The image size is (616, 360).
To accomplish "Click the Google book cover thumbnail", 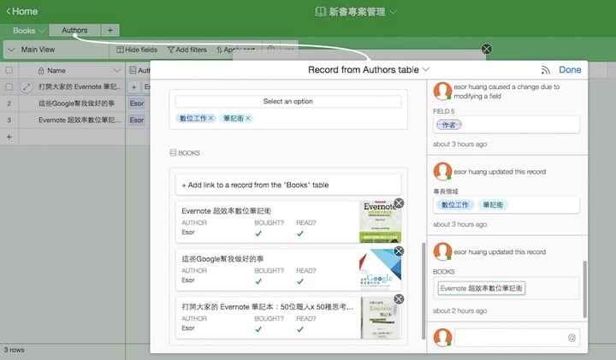I will pyautogui.click(x=380, y=270).
